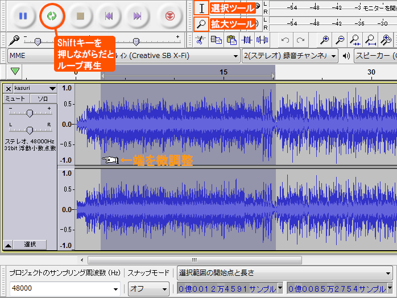Screen dimensions: 397x298
Task: Click the Zoom In icon
Action: [x=325, y=40]
